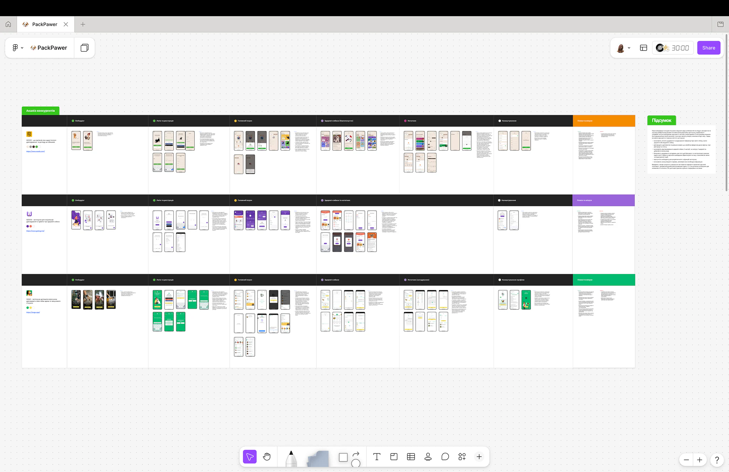Open widgets and plugins shapes icon
This screenshot has width=729, height=472.
coord(462,457)
